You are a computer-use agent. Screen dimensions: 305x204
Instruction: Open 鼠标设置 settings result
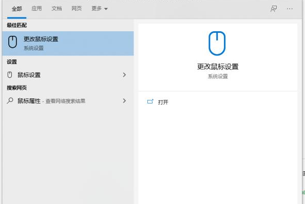[x=68, y=75]
